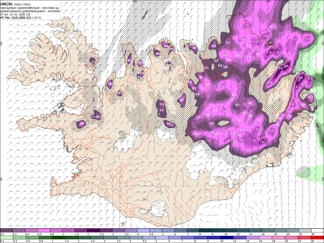Click the 20W longitude label at the top
This screenshot has height=243, width=324.
(135, 1)
